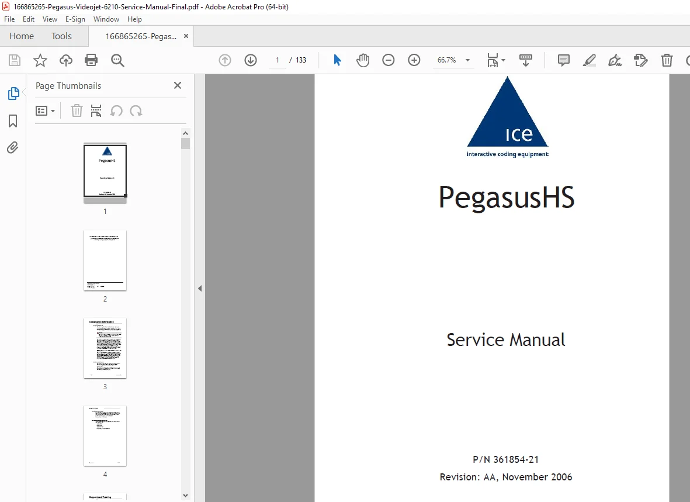Image resolution: width=690 pixels, height=502 pixels.
Task: Open the Bookmarks sidebar panel
Action: 13,120
